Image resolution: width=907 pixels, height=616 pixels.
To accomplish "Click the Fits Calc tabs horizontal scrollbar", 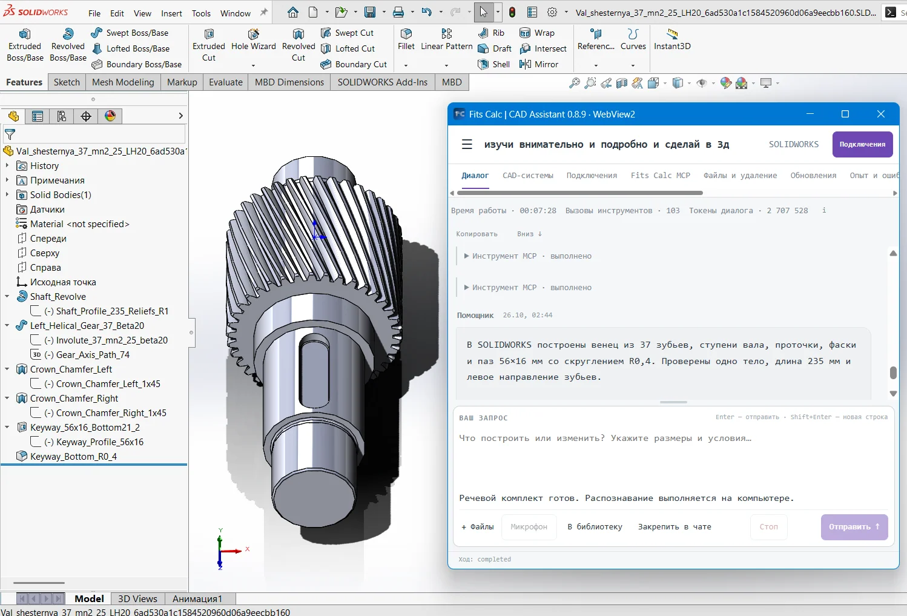I will pyautogui.click(x=580, y=193).
